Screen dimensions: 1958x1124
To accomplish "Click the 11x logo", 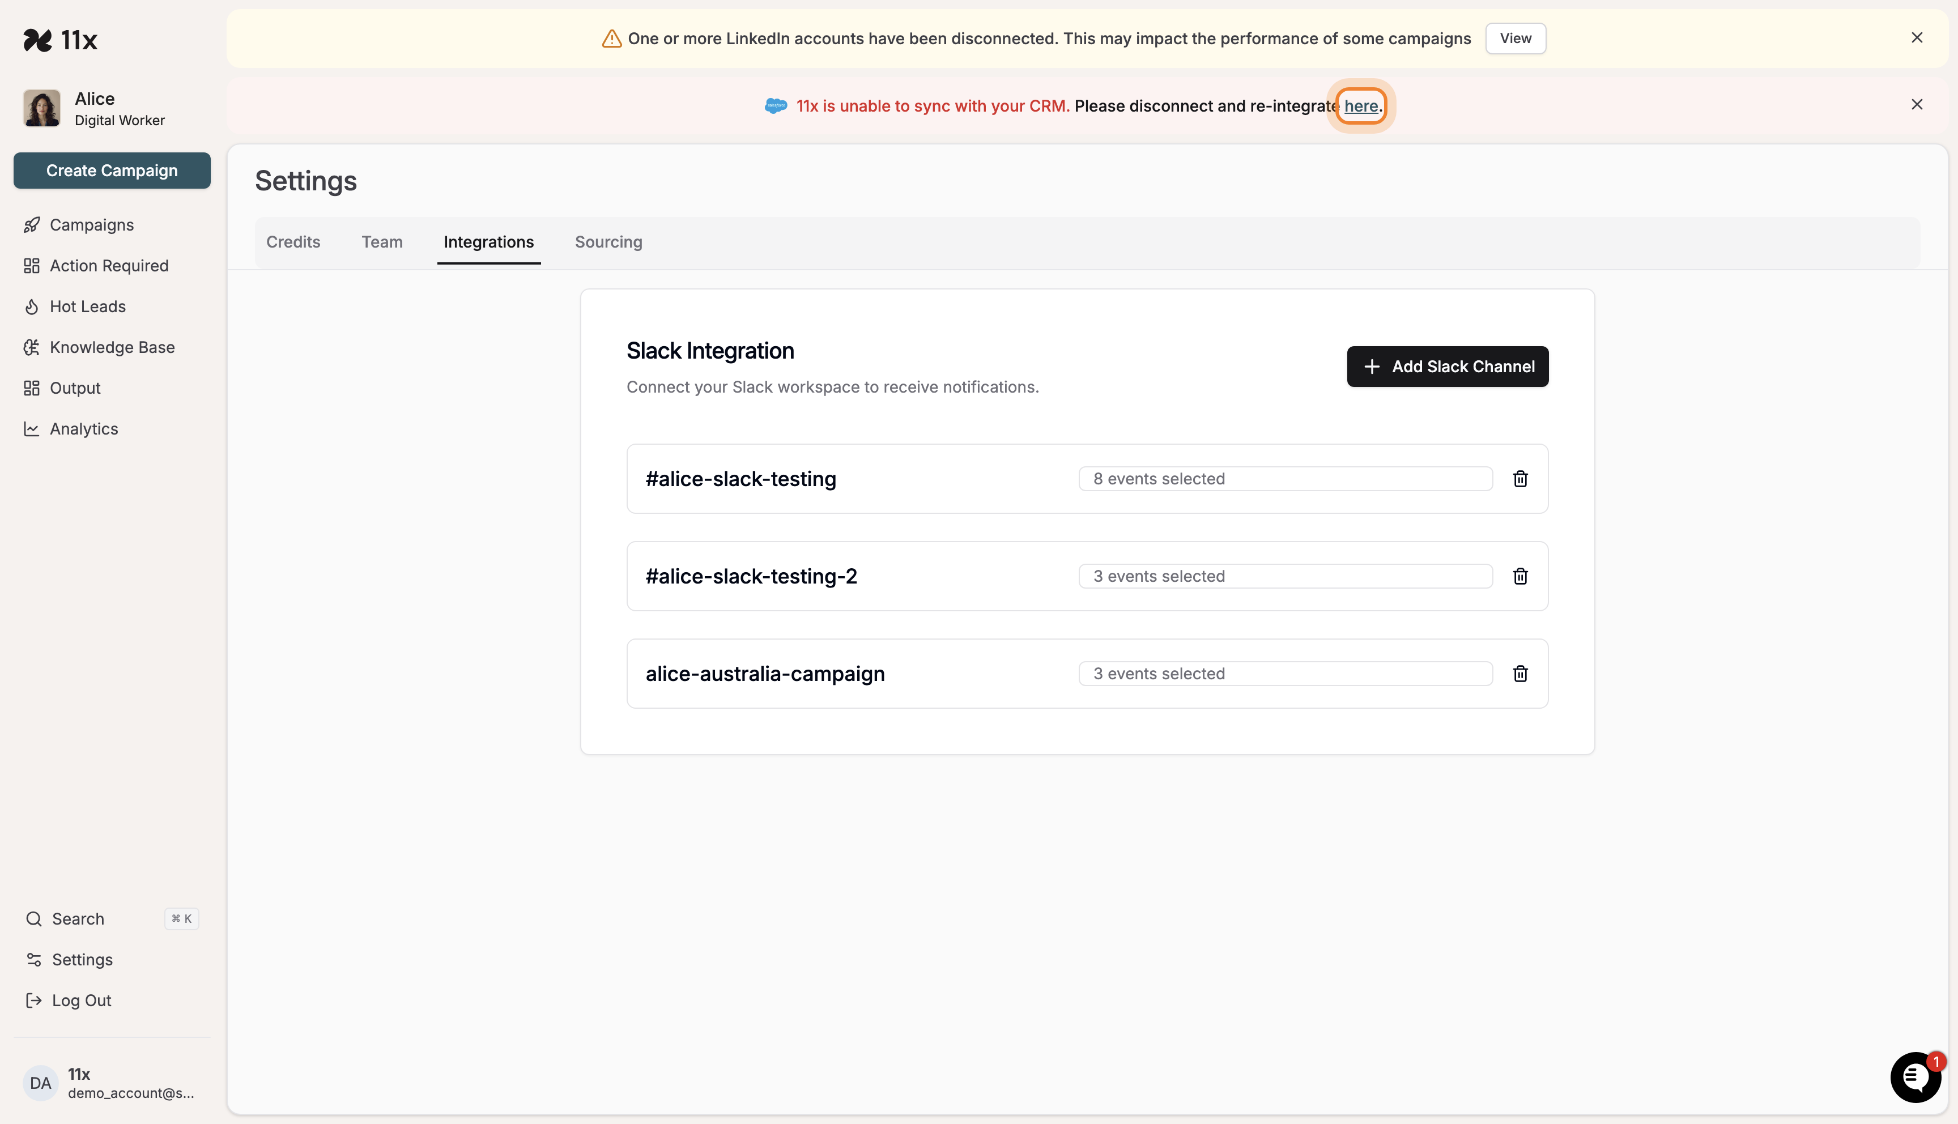I will click(x=62, y=39).
